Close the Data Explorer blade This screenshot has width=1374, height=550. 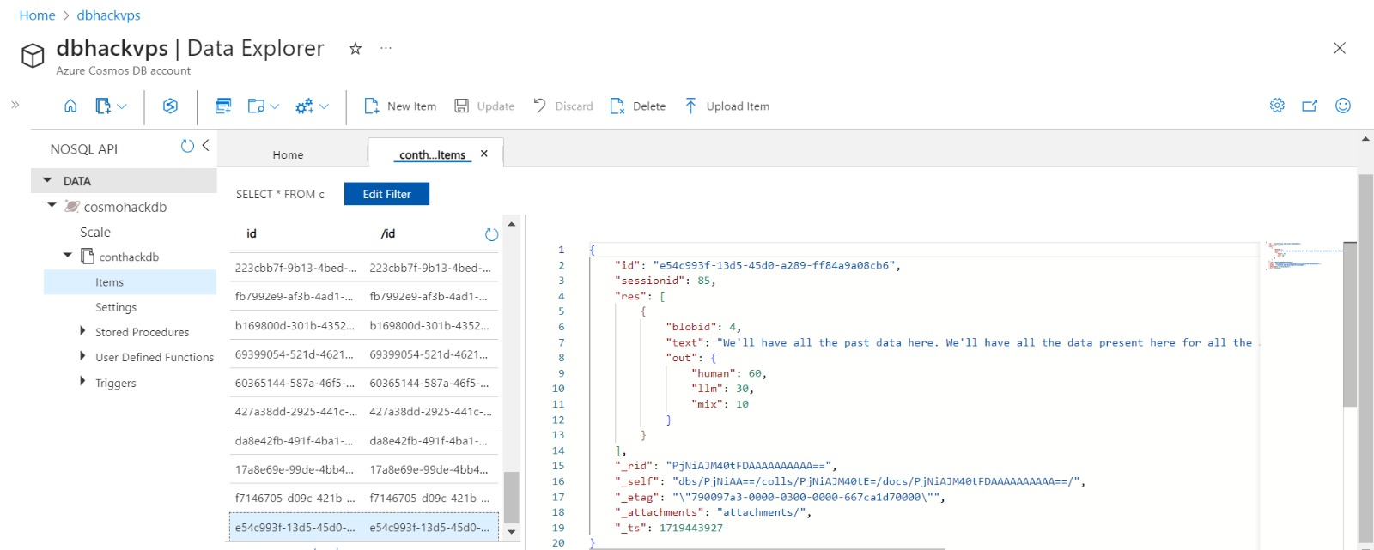click(x=1339, y=48)
